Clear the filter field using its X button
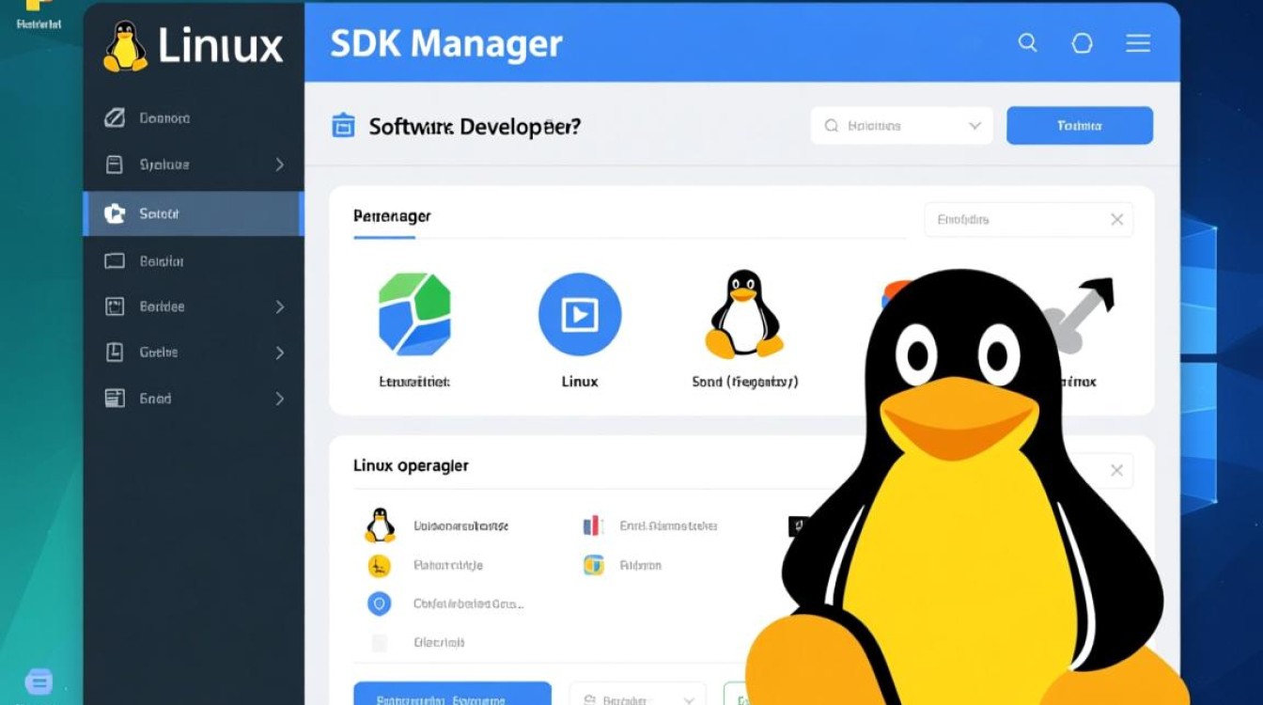Image resolution: width=1263 pixels, height=705 pixels. (x=1116, y=219)
